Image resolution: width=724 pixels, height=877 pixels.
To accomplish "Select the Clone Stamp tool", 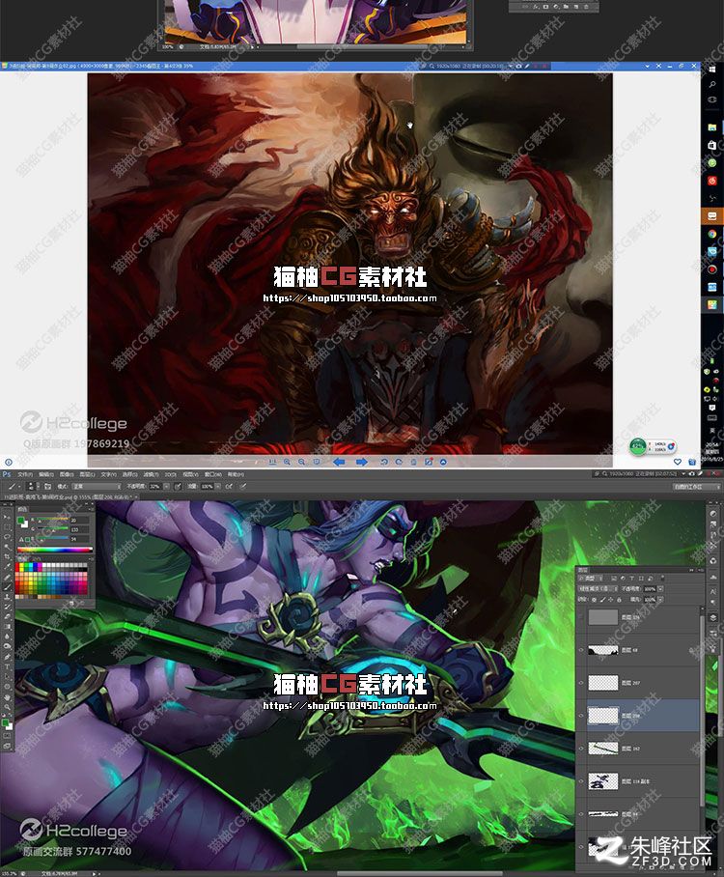I will click(x=7, y=597).
